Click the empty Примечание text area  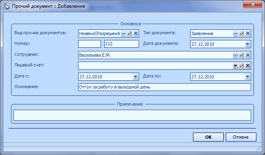pyautogui.click(x=132, y=115)
